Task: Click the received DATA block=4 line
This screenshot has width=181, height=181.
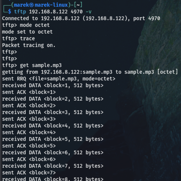Action: tap(52, 126)
